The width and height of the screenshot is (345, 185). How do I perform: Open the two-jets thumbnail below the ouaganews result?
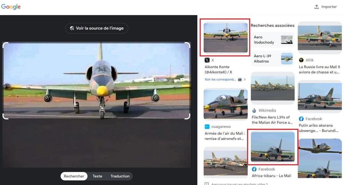226,162
